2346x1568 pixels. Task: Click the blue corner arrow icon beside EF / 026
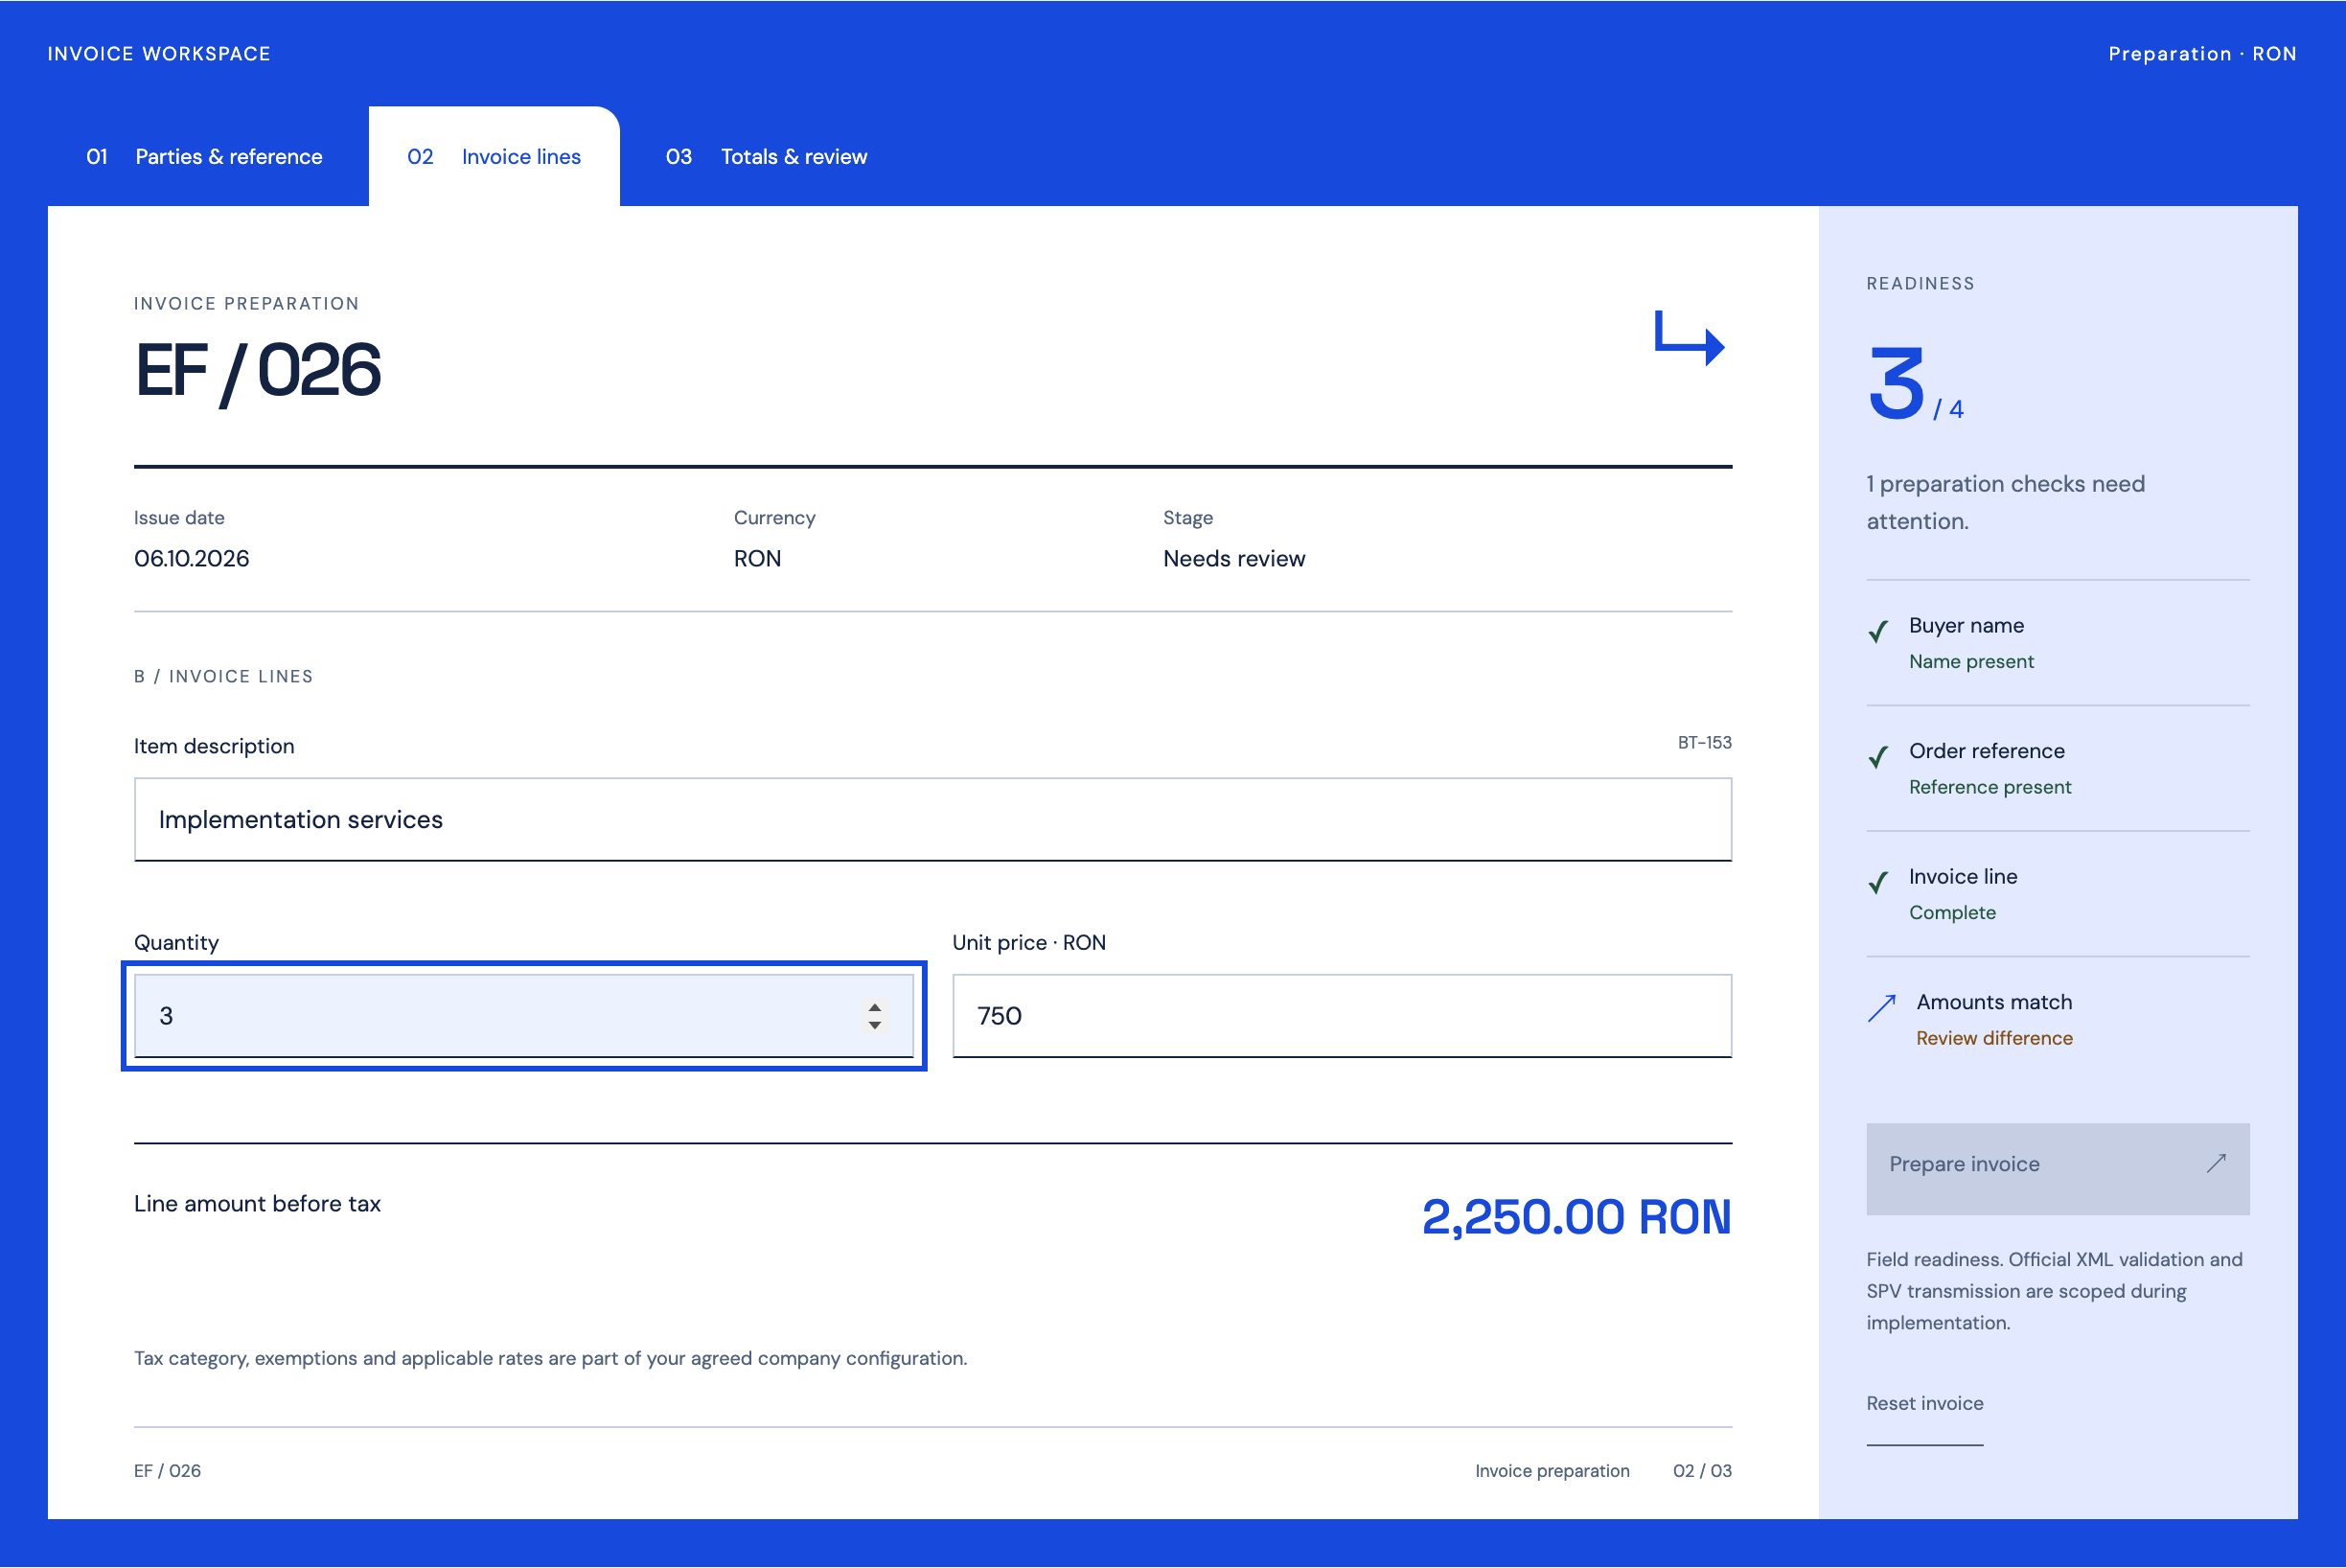pos(1689,338)
